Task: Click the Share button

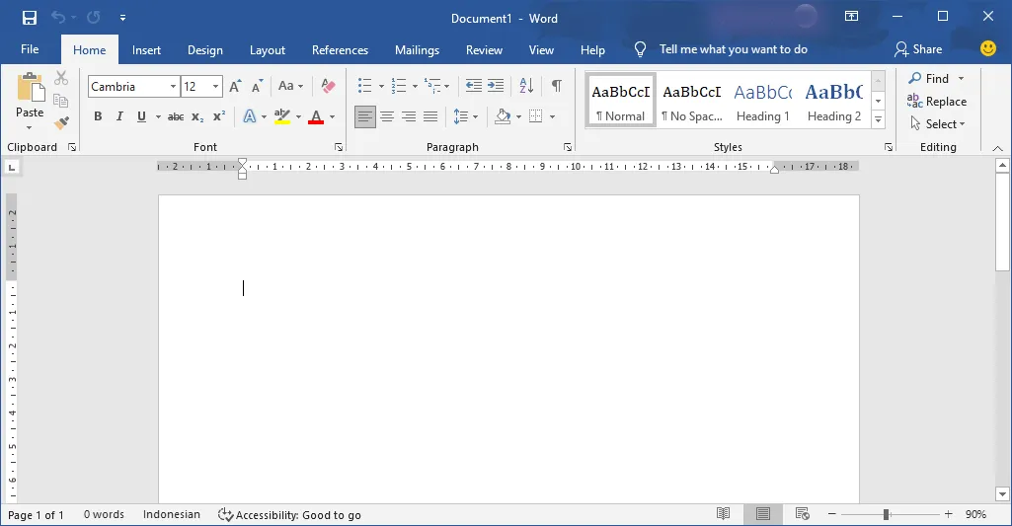Action: coord(918,49)
